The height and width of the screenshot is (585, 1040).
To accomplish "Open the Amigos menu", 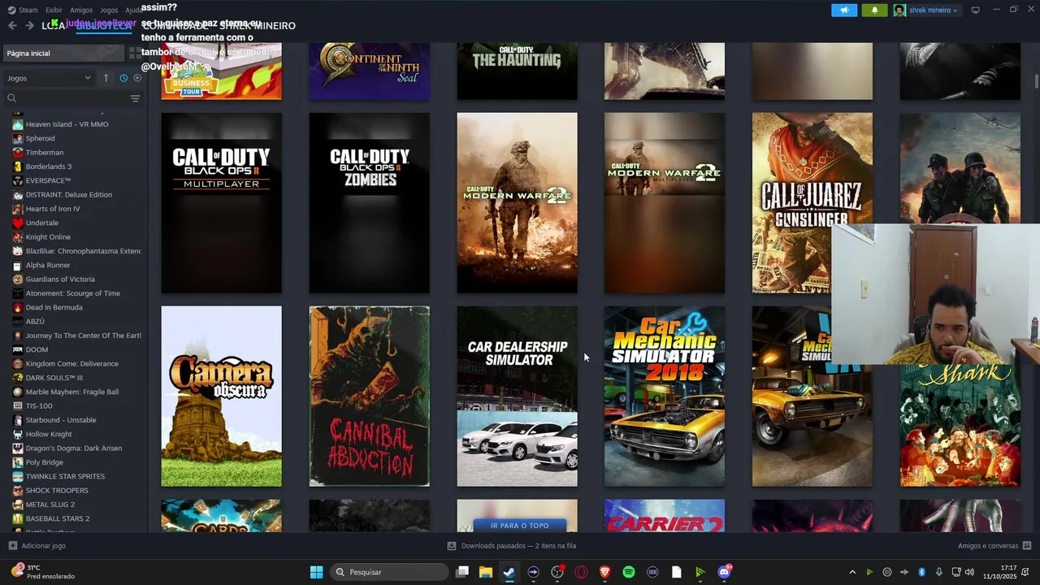I will click(81, 10).
